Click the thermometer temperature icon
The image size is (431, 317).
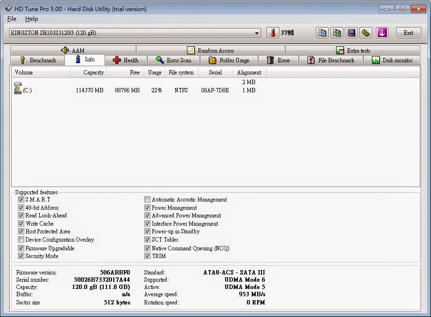pos(273,33)
